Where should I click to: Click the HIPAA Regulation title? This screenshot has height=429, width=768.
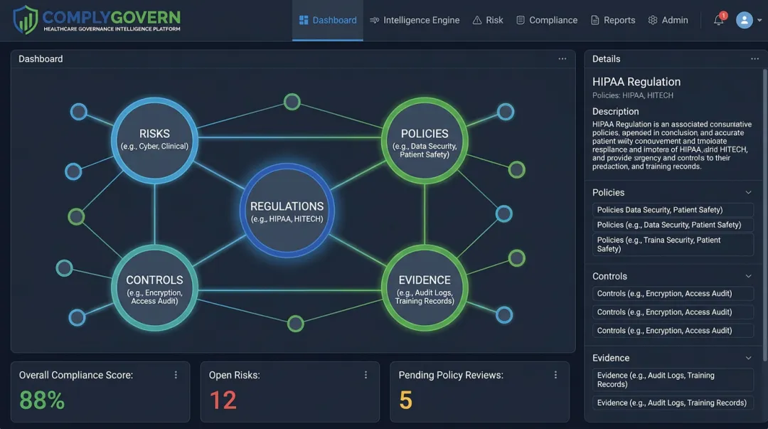click(x=636, y=82)
